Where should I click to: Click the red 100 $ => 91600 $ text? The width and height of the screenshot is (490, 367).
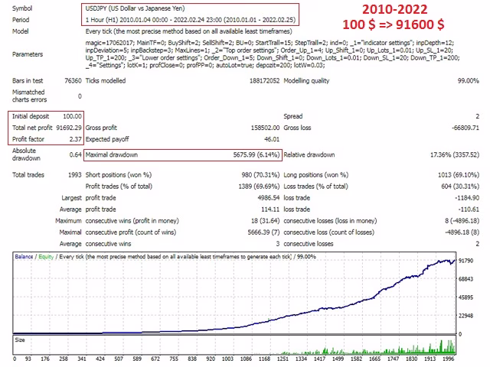point(394,24)
